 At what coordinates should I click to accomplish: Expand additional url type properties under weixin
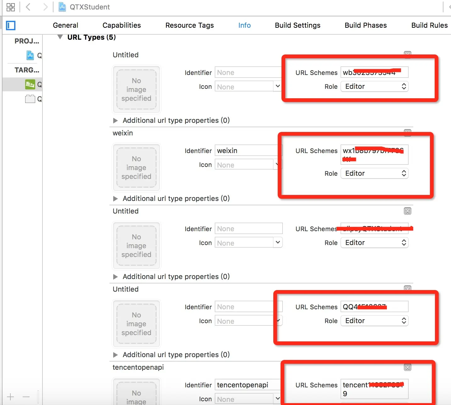(115, 199)
